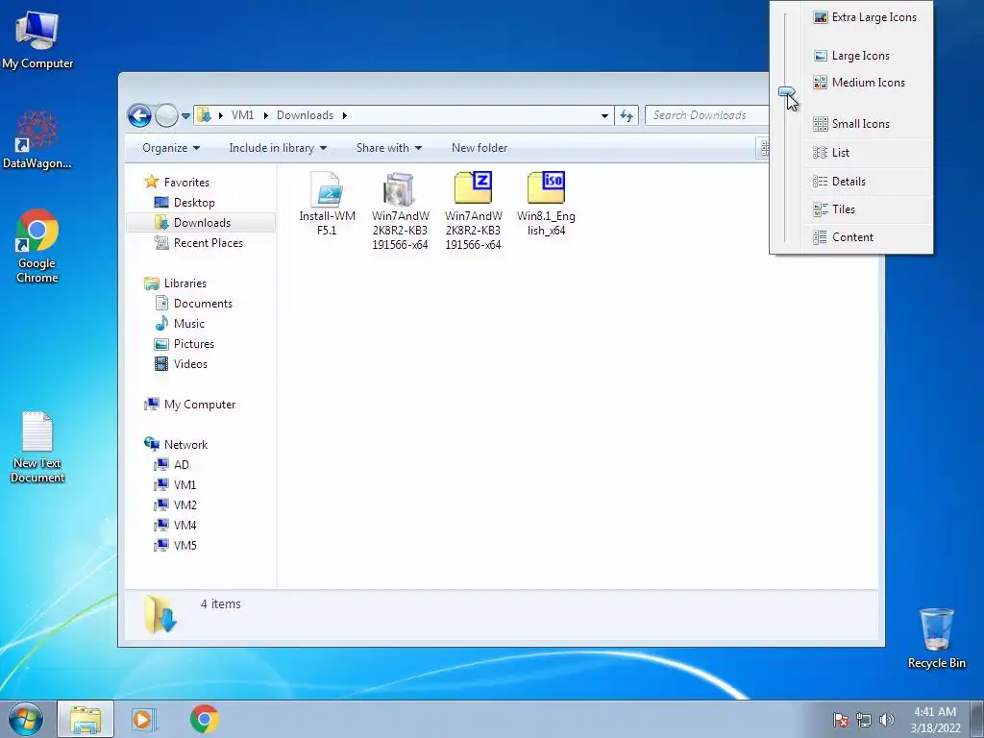Select the Win7AndW2K8R2 update installer file
984x738 pixels.
[400, 211]
